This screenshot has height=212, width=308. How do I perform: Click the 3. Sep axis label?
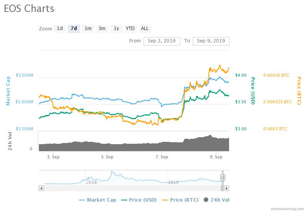tap(53, 157)
